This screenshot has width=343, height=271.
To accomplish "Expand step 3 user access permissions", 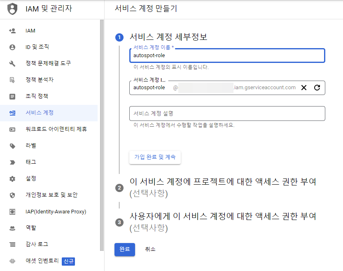I will tap(223, 216).
